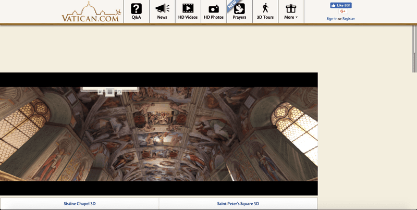Viewport: 417px width, 210px height.
Task: Click the HD Videos menu label
Action: click(x=188, y=17)
